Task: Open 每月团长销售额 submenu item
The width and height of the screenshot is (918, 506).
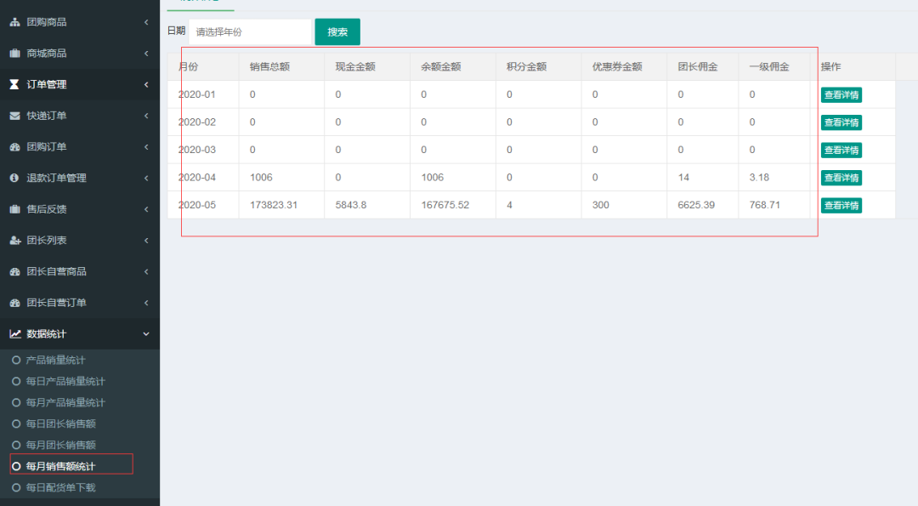Action: point(60,445)
